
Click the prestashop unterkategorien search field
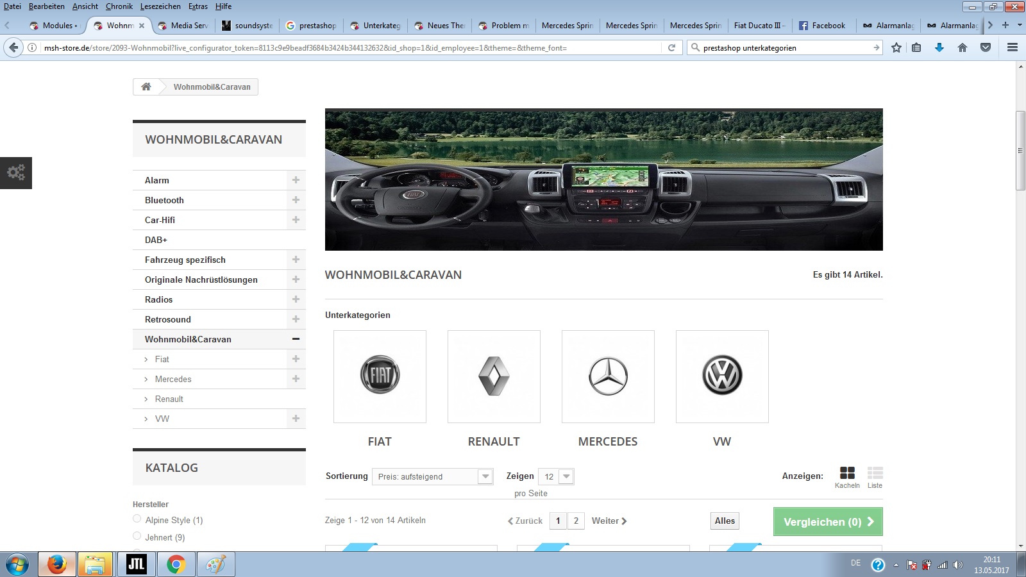pyautogui.click(x=785, y=47)
